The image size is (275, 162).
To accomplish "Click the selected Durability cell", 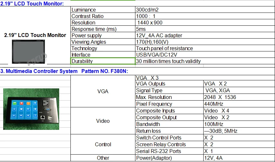I will tap(103, 61).
